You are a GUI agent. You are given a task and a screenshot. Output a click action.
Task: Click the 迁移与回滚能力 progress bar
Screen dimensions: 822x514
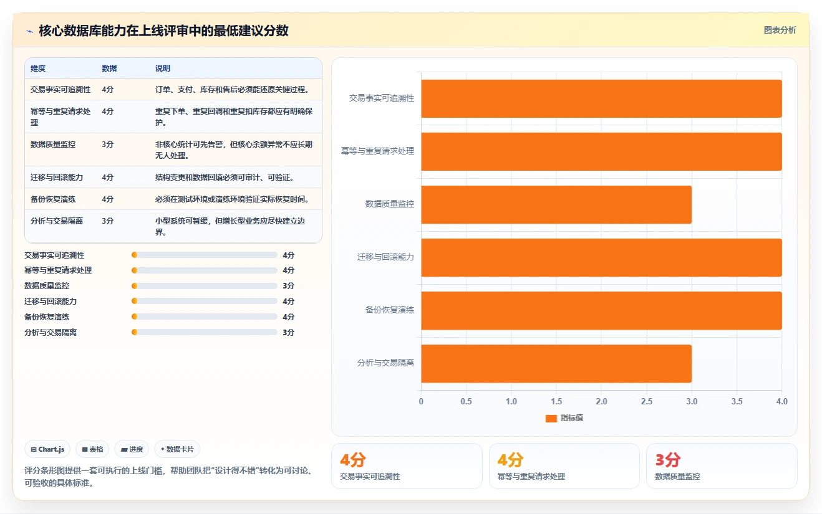[x=205, y=302]
